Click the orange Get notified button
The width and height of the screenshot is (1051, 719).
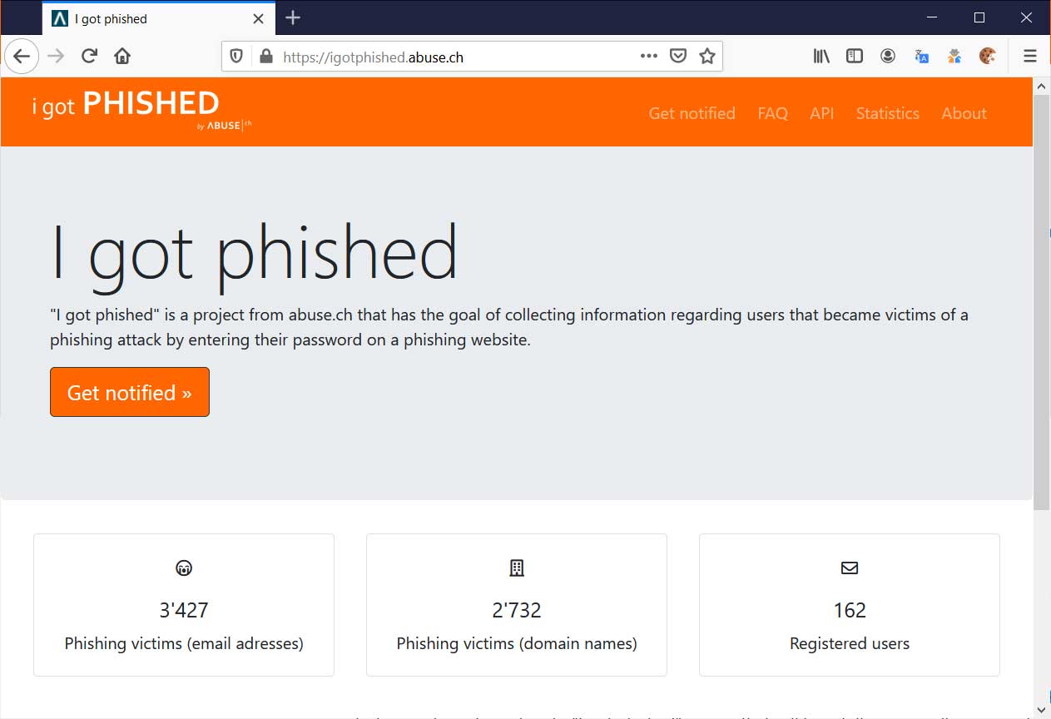pos(130,392)
